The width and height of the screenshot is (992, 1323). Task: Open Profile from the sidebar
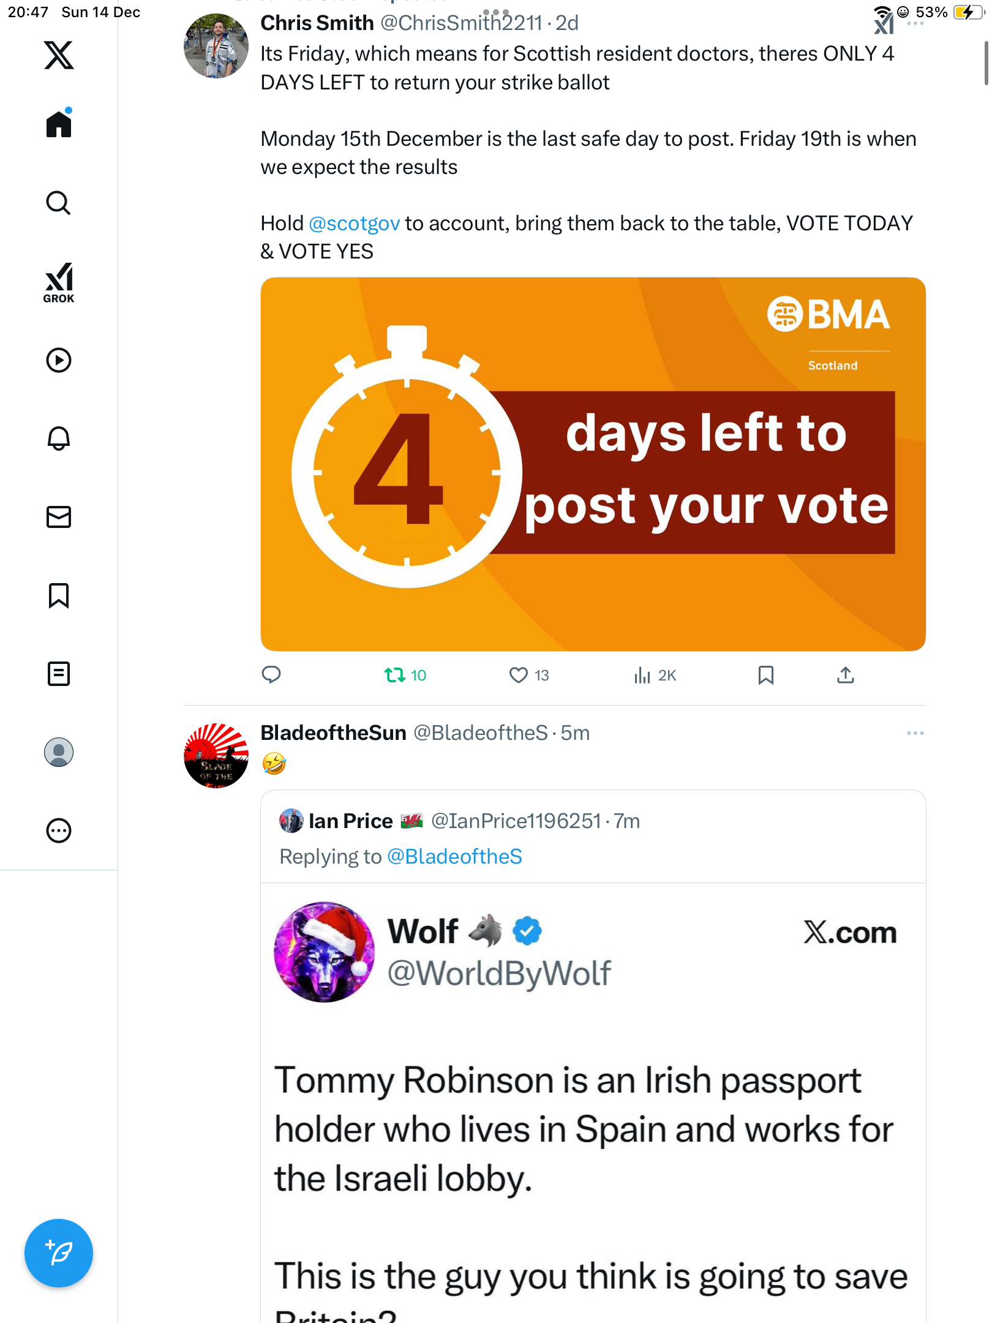point(59,752)
